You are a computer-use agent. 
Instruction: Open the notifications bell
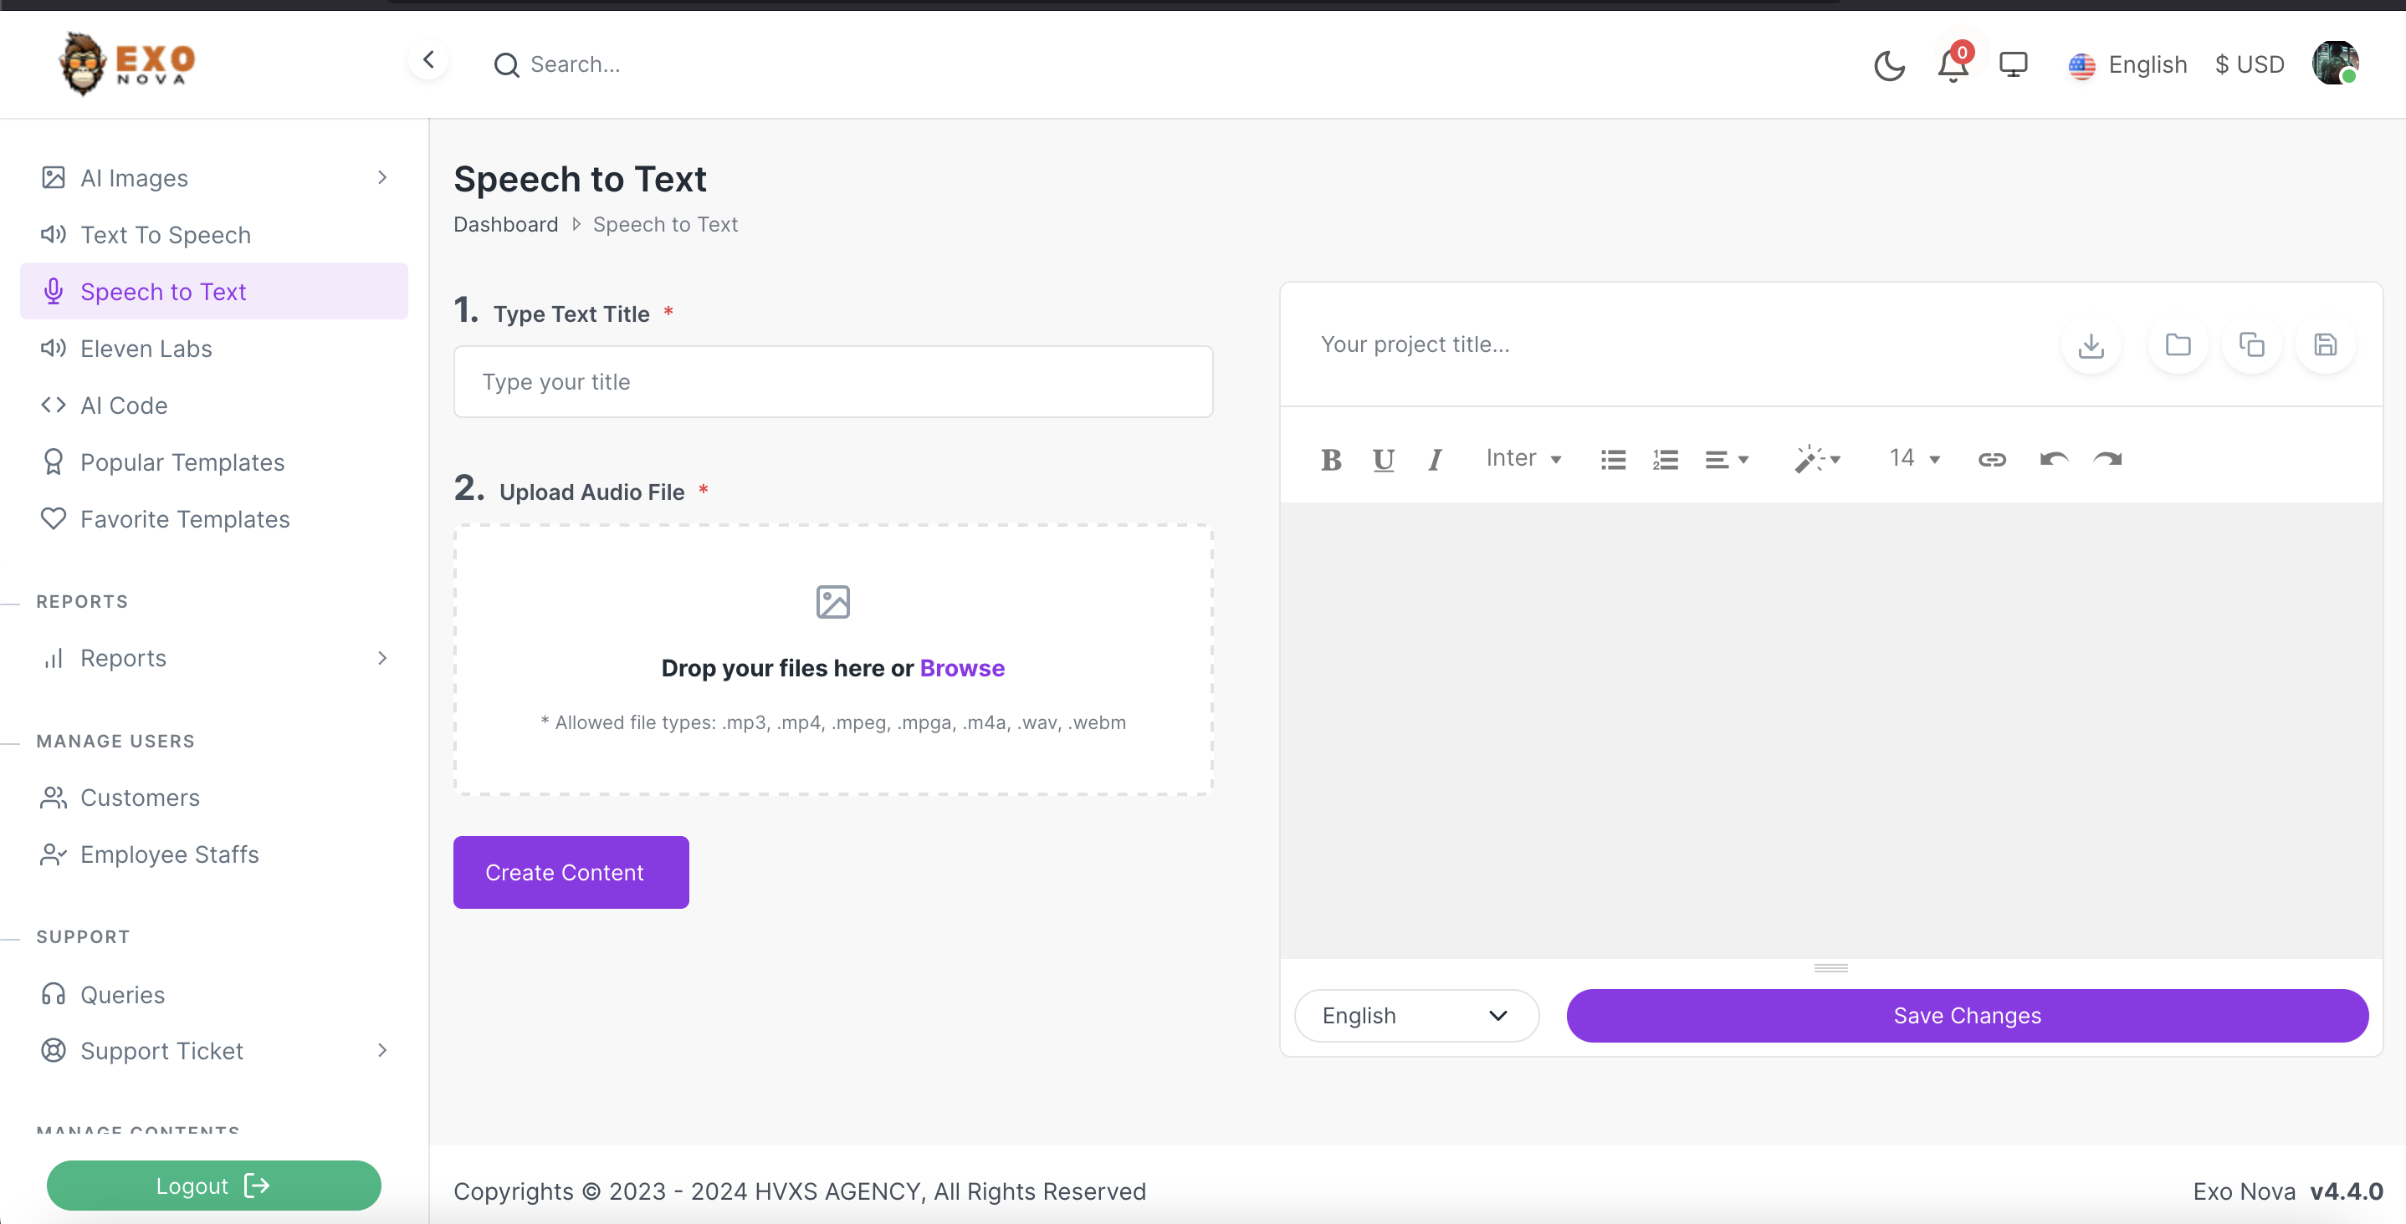1952,65
